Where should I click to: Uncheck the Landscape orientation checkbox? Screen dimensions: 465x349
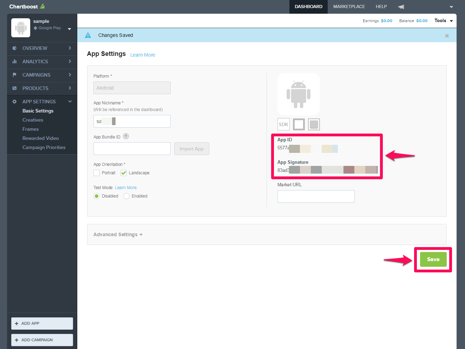[x=124, y=173]
